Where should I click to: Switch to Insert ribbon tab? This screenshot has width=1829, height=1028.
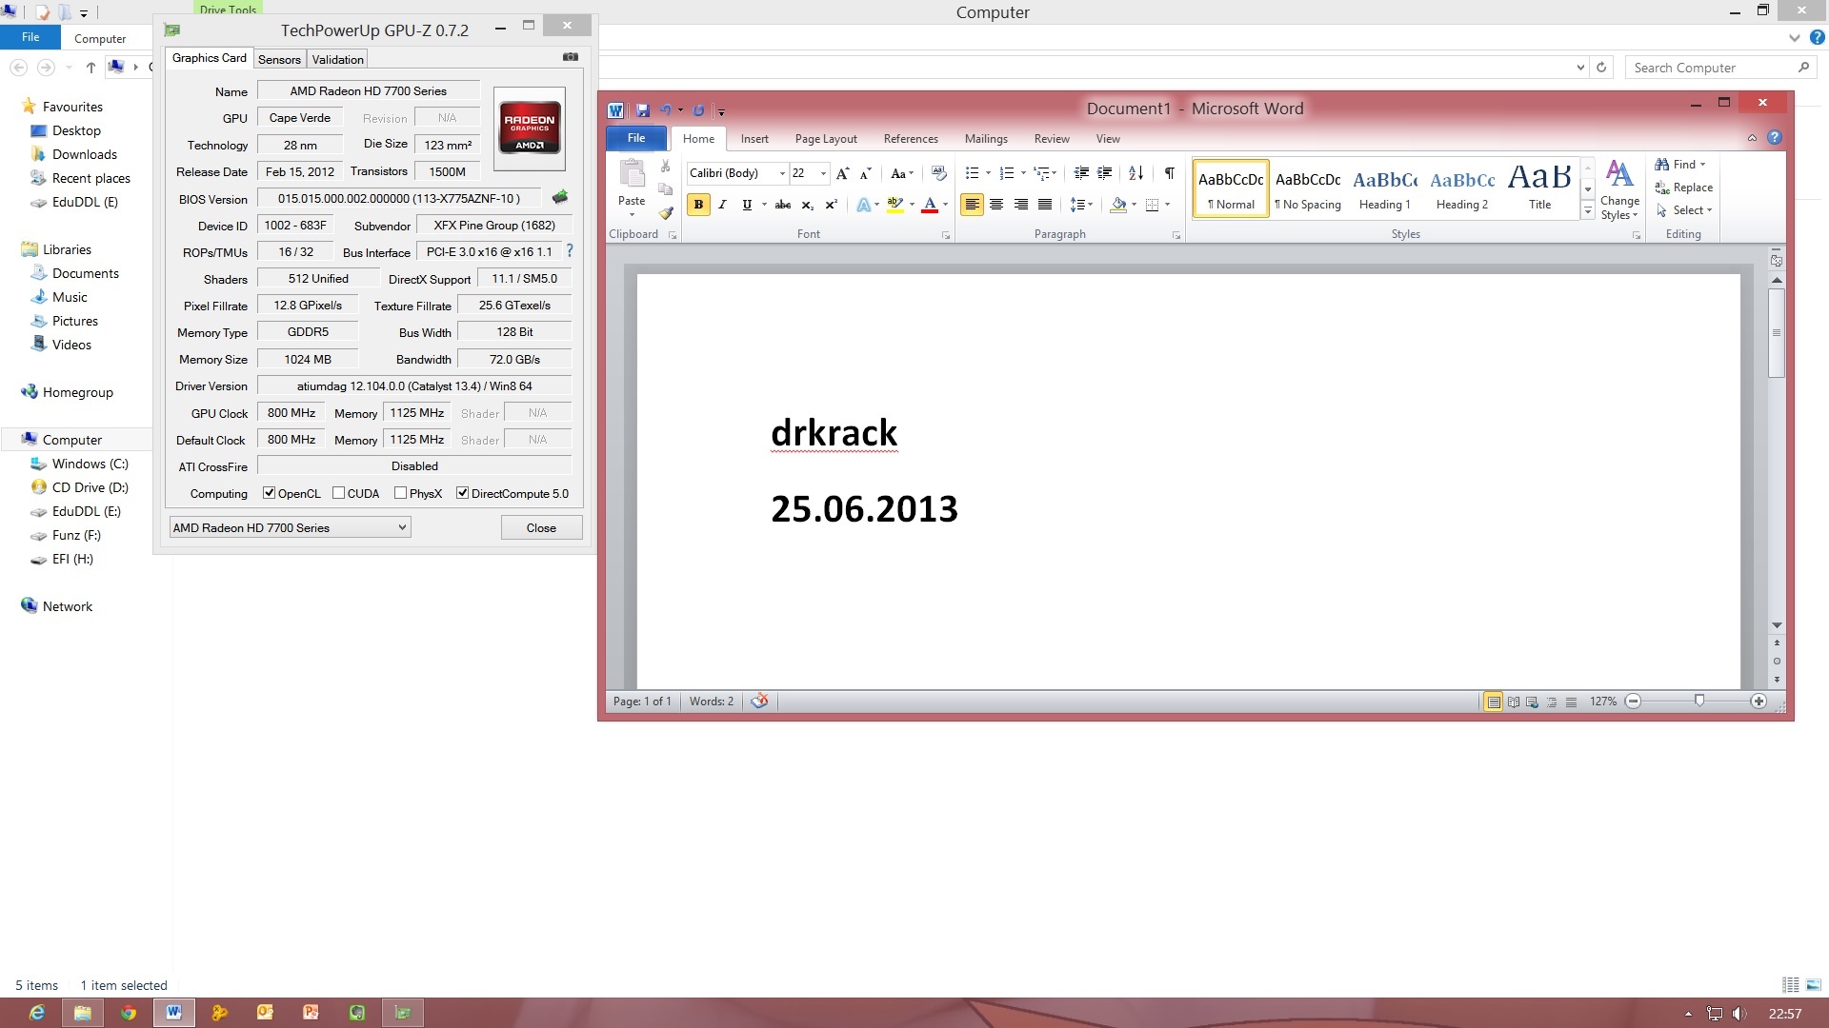coord(754,139)
